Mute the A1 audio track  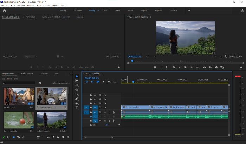tap(105, 112)
